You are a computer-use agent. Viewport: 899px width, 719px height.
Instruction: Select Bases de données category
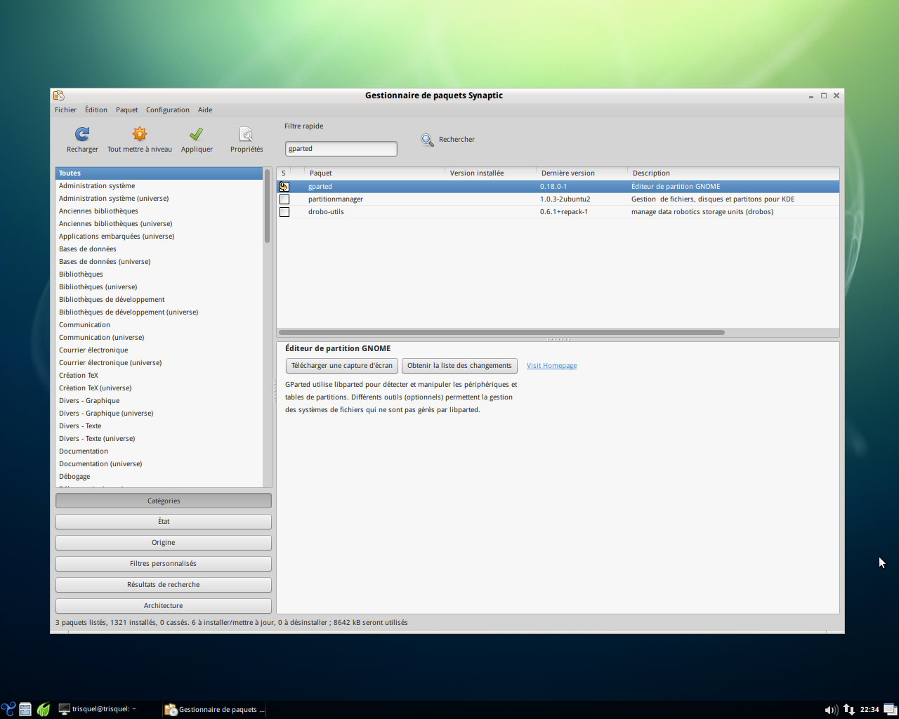point(159,249)
